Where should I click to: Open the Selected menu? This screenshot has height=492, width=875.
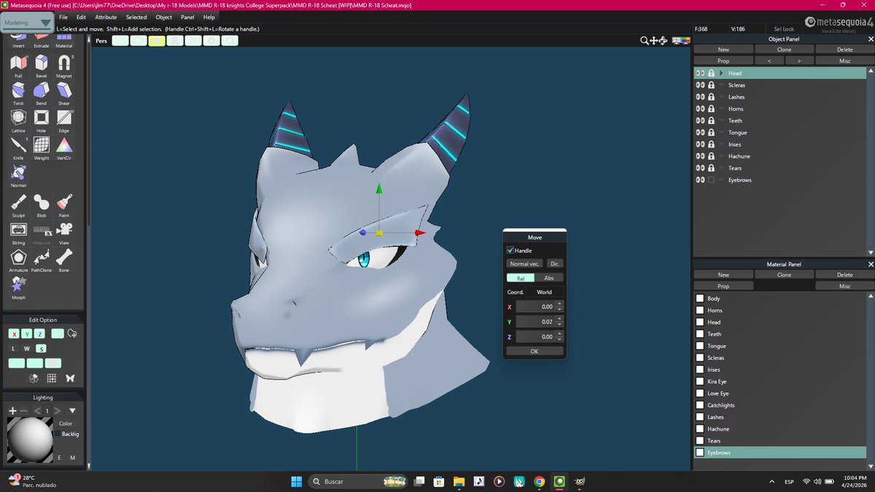[x=136, y=17]
